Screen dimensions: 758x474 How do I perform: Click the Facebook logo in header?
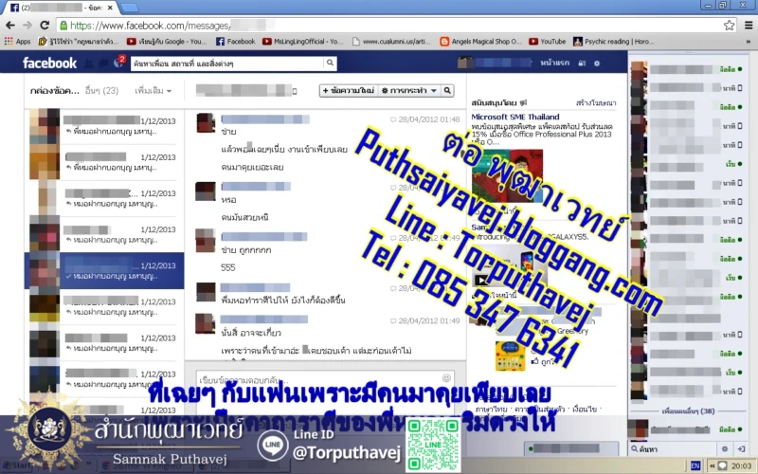(49, 63)
